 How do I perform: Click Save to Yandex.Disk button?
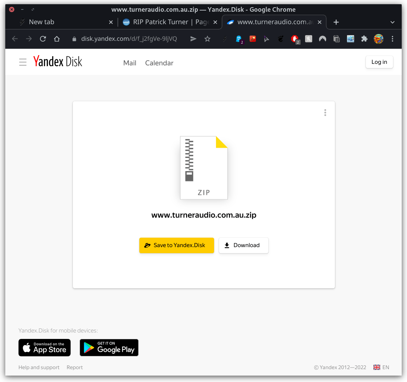point(177,245)
